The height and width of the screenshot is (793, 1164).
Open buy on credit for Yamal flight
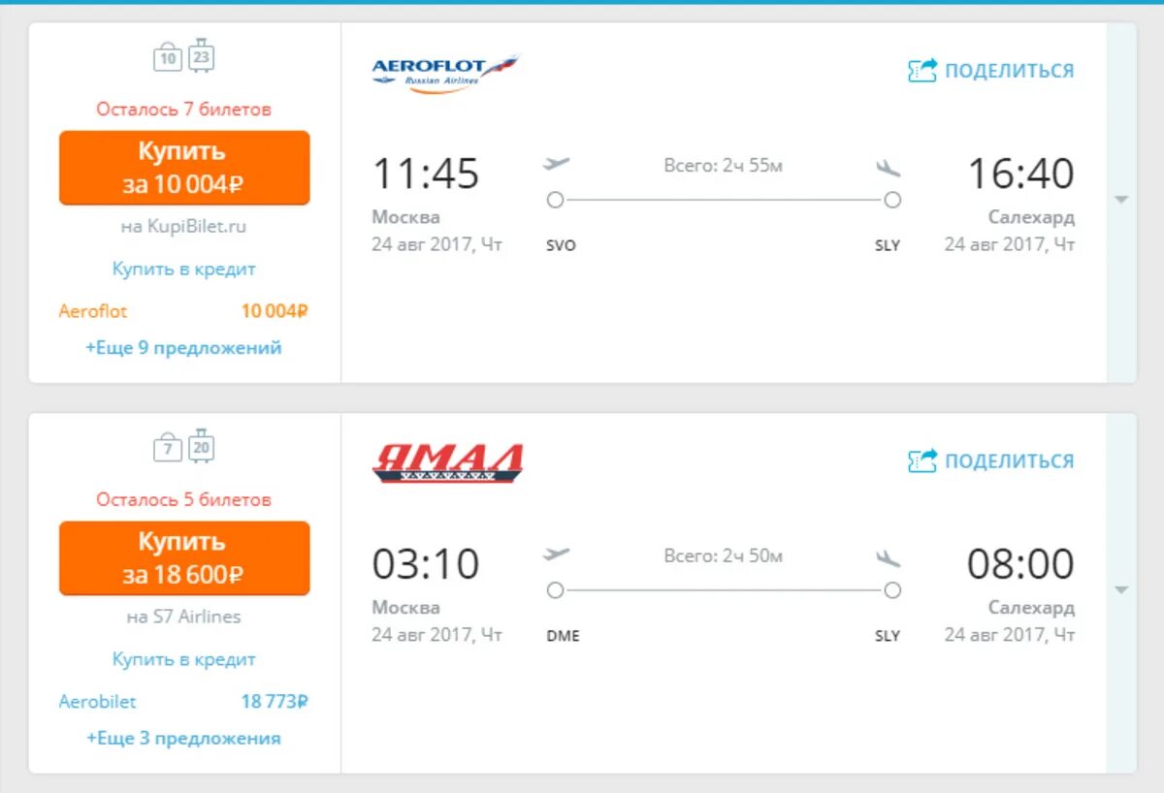pos(183,659)
